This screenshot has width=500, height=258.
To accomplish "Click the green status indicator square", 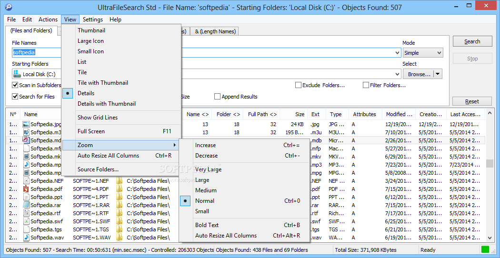I will (485, 250).
